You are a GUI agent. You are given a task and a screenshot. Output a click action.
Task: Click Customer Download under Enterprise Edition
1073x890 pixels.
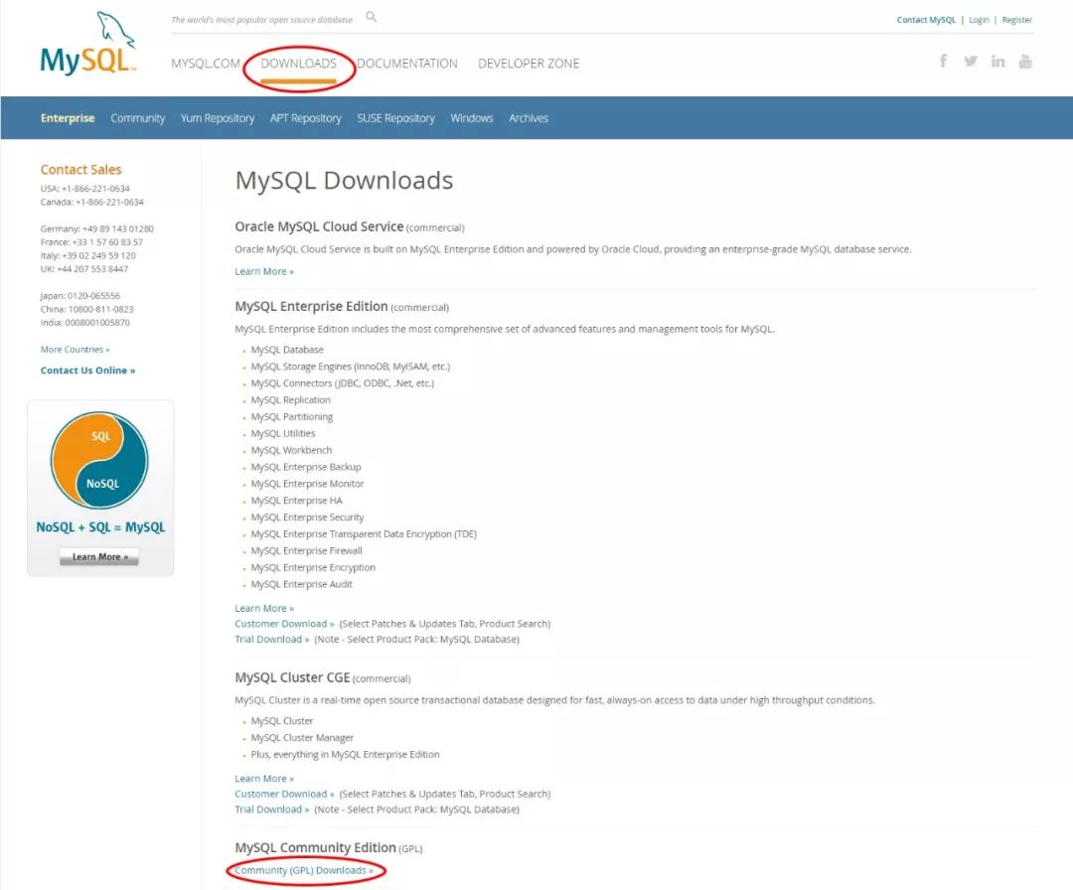284,623
